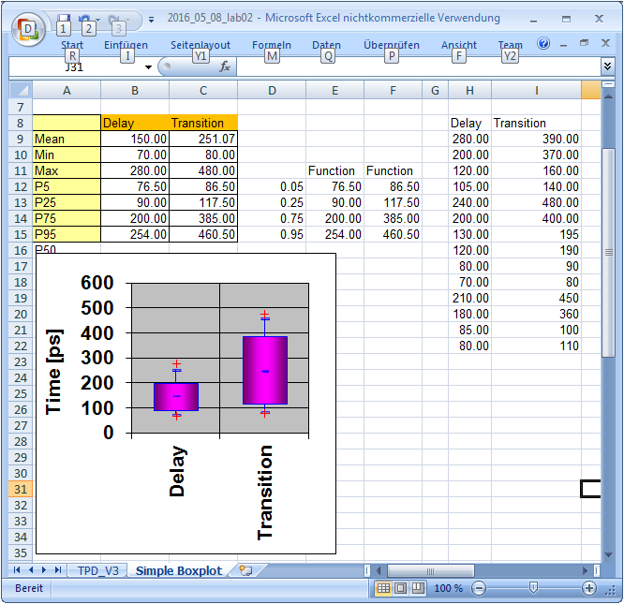Click the insert function fx icon
The image size is (624, 604).
pyautogui.click(x=225, y=66)
